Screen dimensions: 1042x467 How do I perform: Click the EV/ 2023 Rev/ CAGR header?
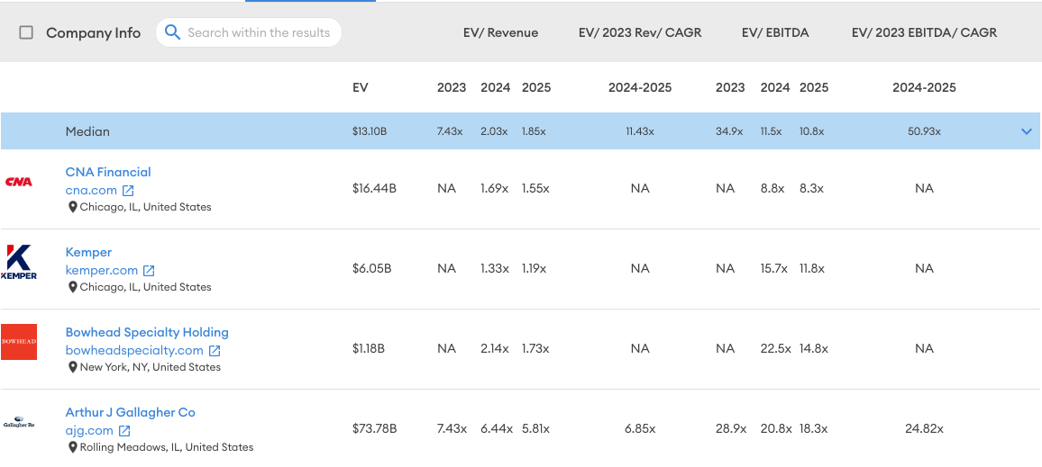click(640, 32)
